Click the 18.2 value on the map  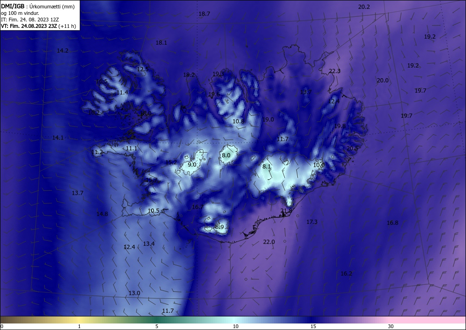point(189,75)
